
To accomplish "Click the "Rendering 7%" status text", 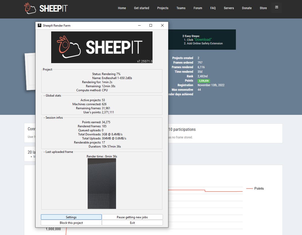I will point(111,74).
